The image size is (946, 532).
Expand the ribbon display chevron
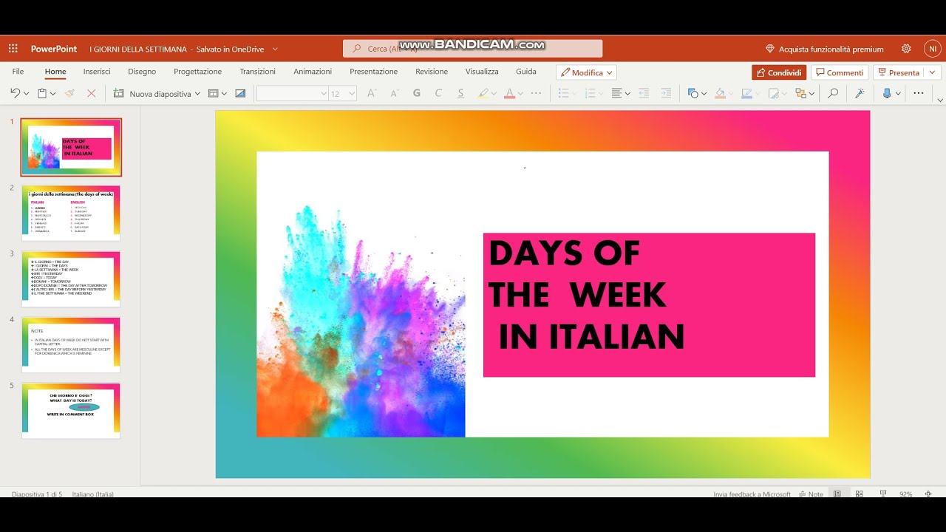(940, 99)
